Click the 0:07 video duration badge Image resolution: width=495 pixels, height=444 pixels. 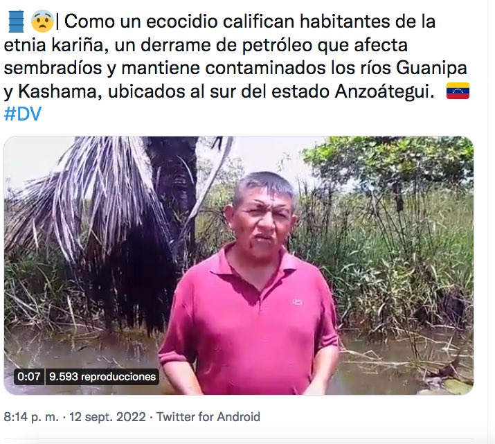[29, 376]
